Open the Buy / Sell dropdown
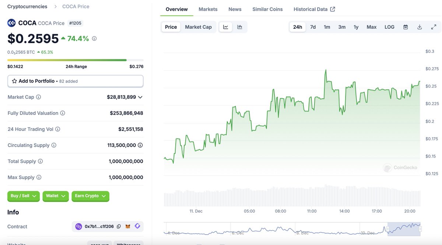The width and height of the screenshot is (442, 245). coord(23,196)
